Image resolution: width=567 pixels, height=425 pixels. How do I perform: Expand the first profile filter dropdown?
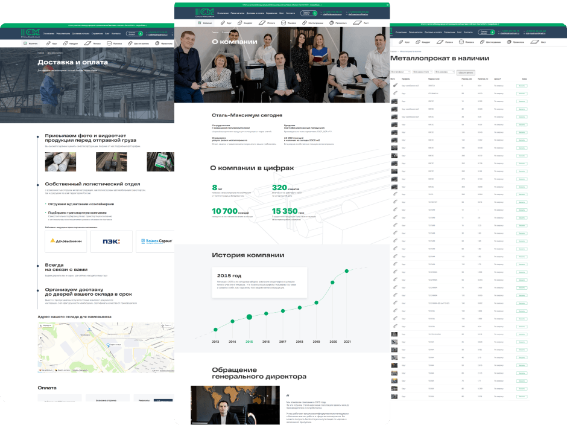click(x=401, y=72)
